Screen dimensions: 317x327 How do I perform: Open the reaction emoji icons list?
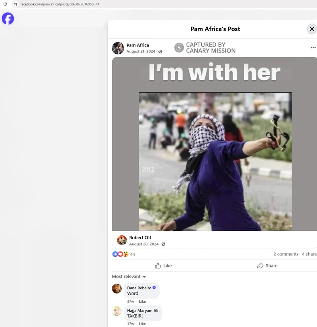pos(120,254)
